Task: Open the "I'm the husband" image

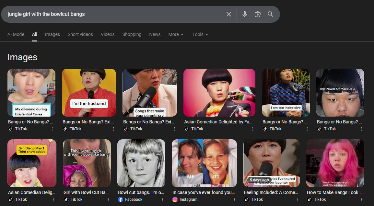Action: point(89,93)
